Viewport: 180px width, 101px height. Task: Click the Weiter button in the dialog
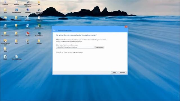coord(114,73)
